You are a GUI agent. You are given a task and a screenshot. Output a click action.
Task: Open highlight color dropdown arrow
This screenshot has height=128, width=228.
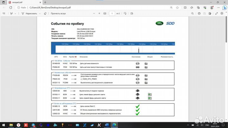(x=15, y=14)
